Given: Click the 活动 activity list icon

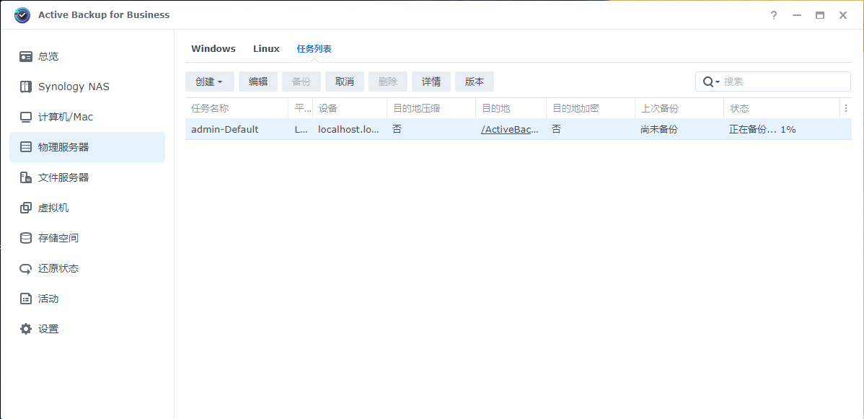Looking at the screenshot, I should tap(26, 299).
